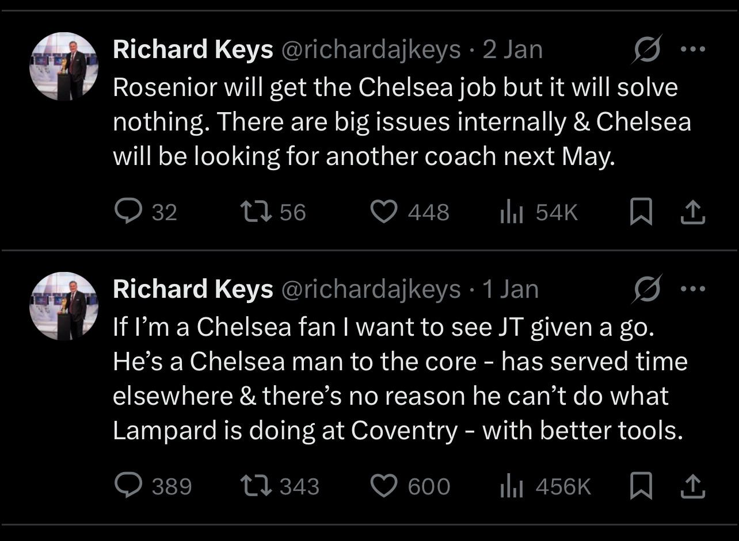Open Richard Keys profile from the first tweet

click(193, 50)
